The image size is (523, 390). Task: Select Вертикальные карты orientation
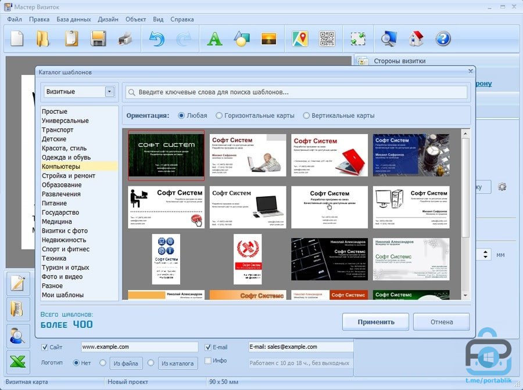click(x=306, y=115)
